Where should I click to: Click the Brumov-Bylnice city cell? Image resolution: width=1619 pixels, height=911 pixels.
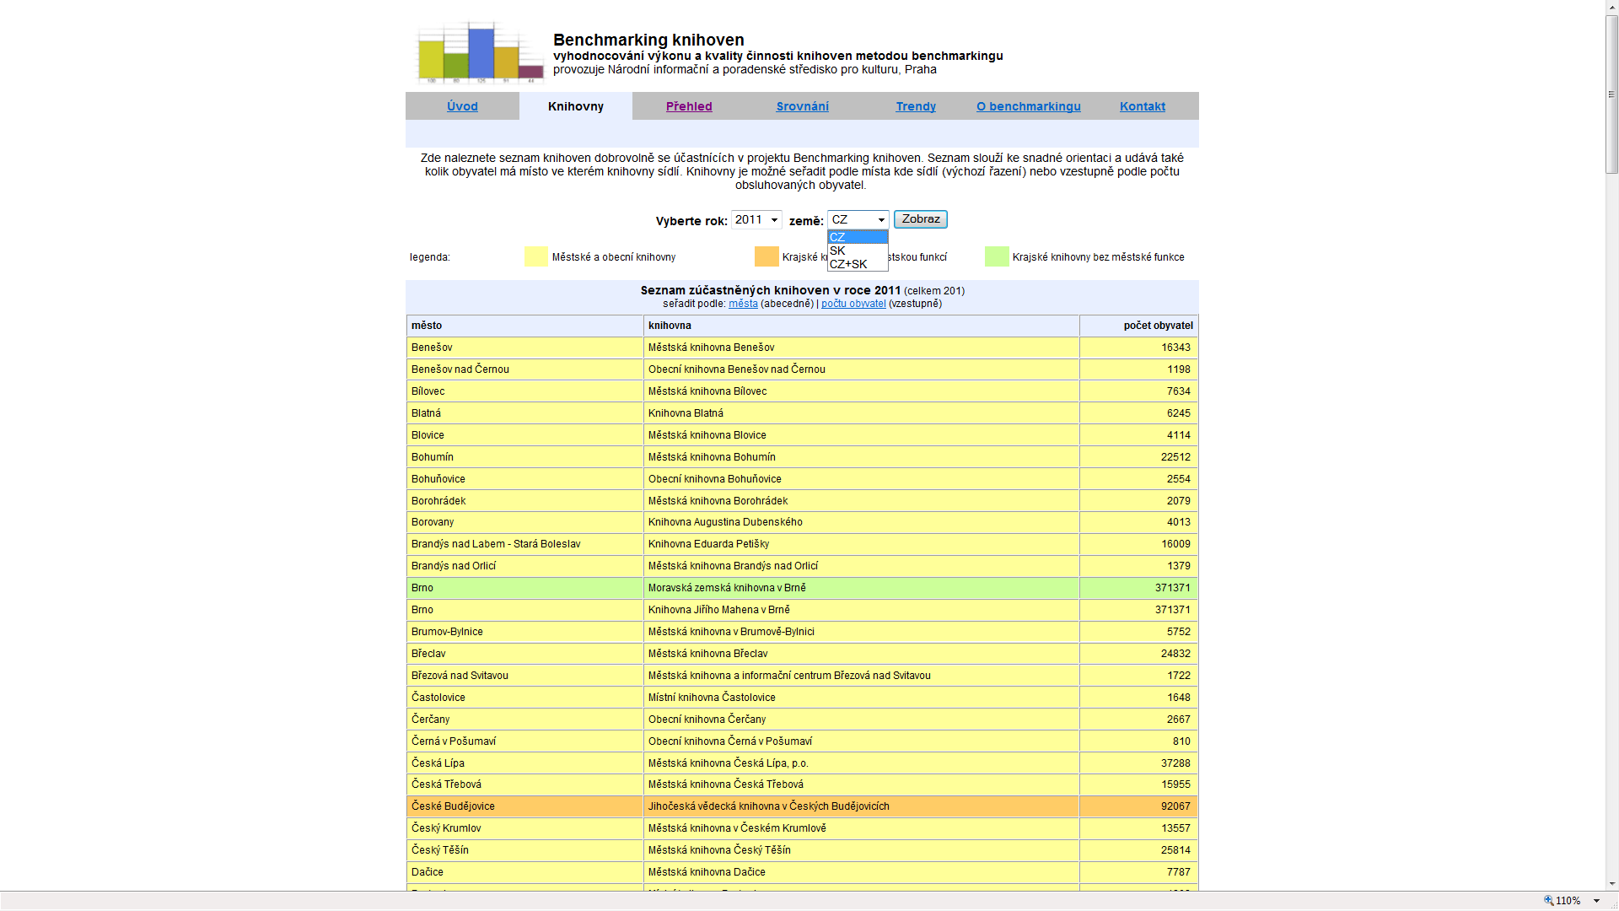click(x=524, y=632)
